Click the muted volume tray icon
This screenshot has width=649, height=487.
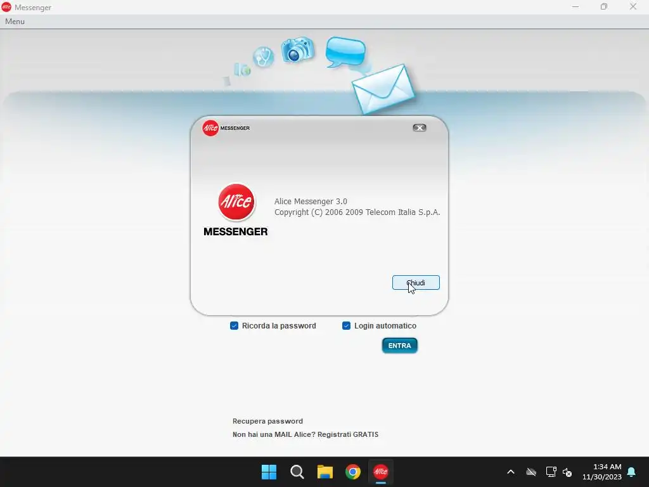(x=567, y=472)
